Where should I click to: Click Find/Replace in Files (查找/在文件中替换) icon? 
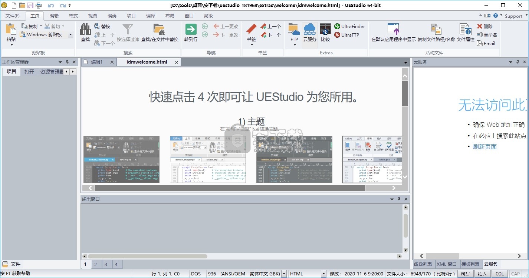tap(160, 30)
